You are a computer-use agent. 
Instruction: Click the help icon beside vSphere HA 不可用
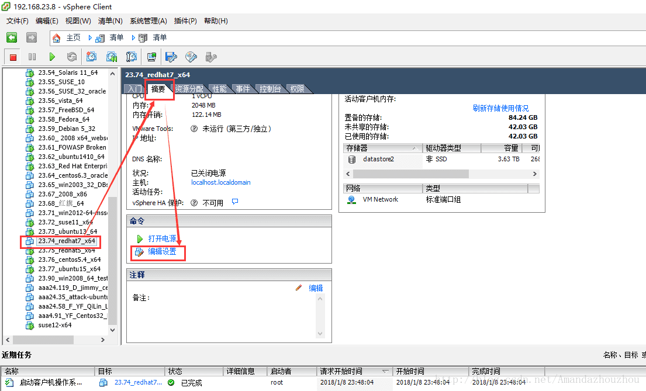click(194, 203)
